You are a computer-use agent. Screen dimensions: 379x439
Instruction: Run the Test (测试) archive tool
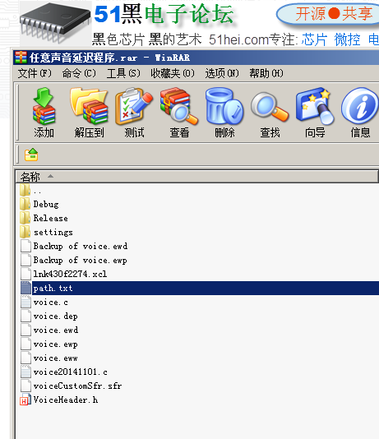tap(134, 113)
